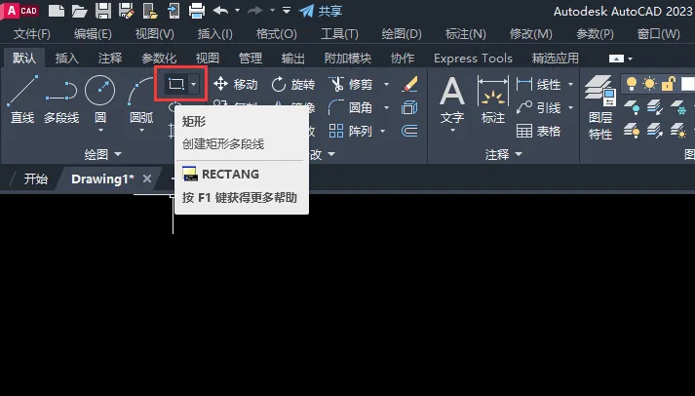Select the Line (直线) tool

(x=22, y=99)
